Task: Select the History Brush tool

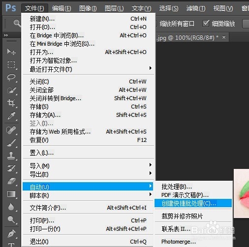Action: 11,168
